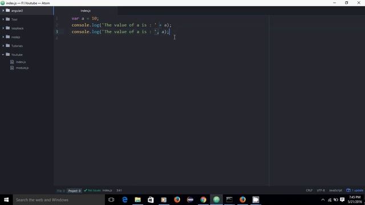This screenshot has width=365, height=205.
Task: Click the second line's console.log statement
Action: click(x=121, y=25)
